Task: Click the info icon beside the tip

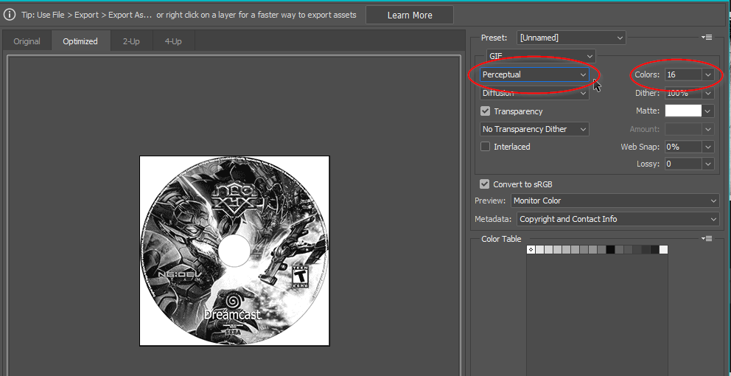Action: [x=10, y=15]
